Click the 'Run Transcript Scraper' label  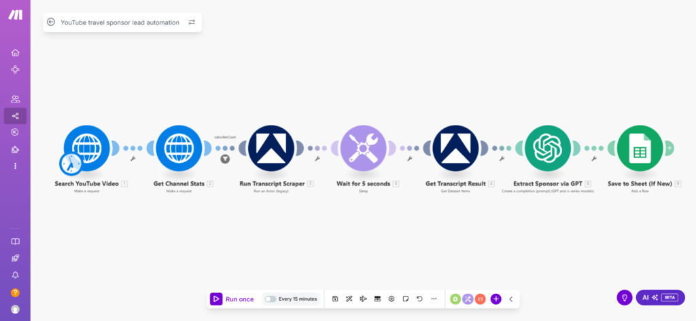pyautogui.click(x=272, y=183)
